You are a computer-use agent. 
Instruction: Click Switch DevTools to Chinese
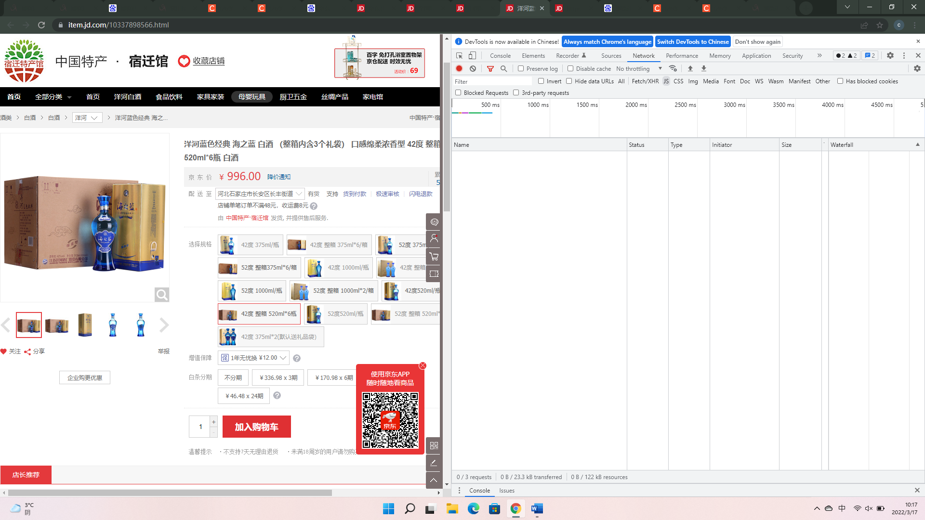click(692, 41)
